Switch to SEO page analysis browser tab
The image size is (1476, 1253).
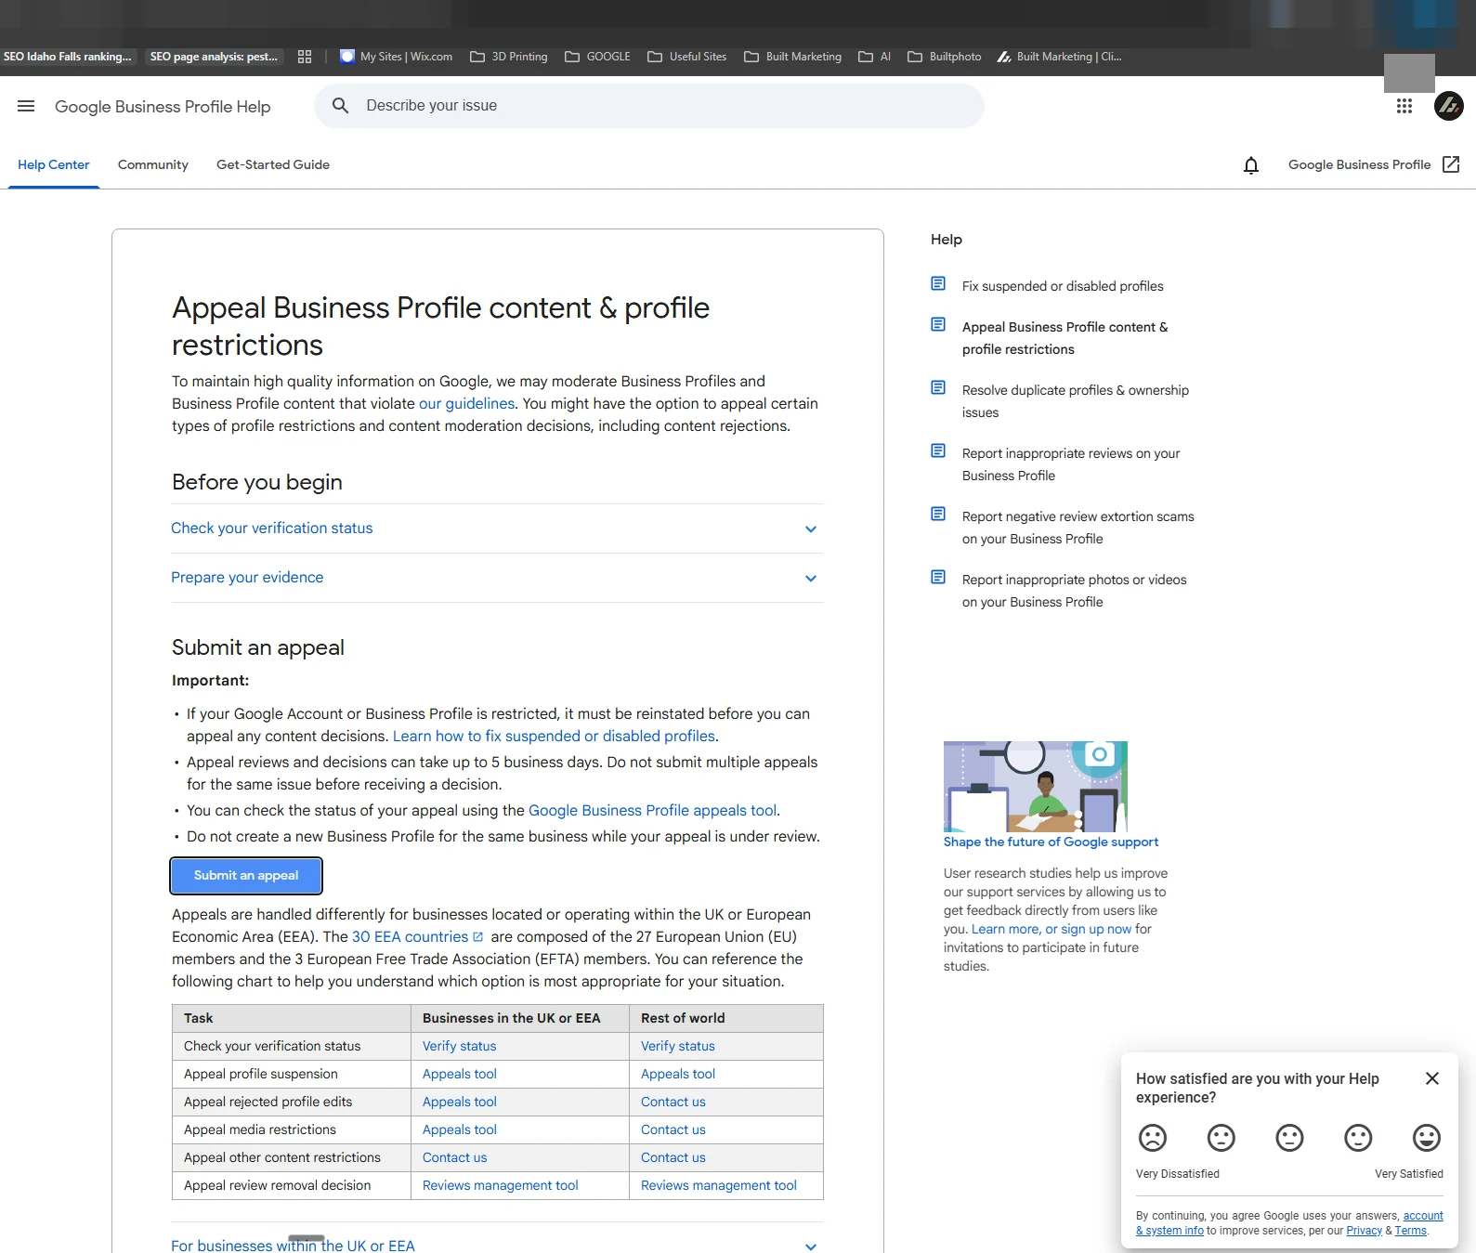click(215, 57)
